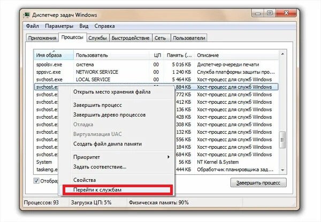The height and width of the screenshot is (222, 321).
Task: Click the 1 240 КБ memory value
Action: (x=181, y=72)
